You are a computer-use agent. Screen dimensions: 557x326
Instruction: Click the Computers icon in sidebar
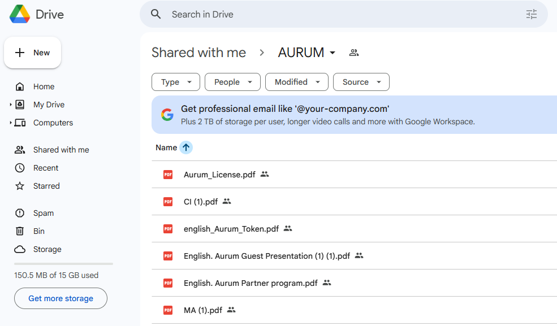(x=20, y=123)
